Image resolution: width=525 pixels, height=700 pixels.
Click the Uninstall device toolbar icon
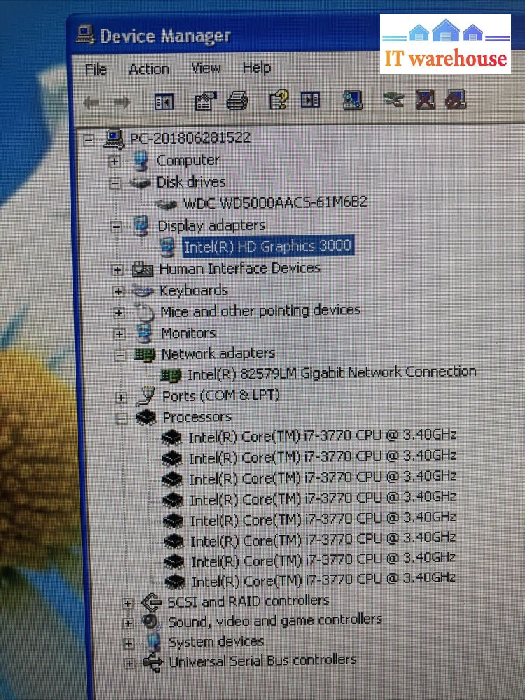click(425, 101)
